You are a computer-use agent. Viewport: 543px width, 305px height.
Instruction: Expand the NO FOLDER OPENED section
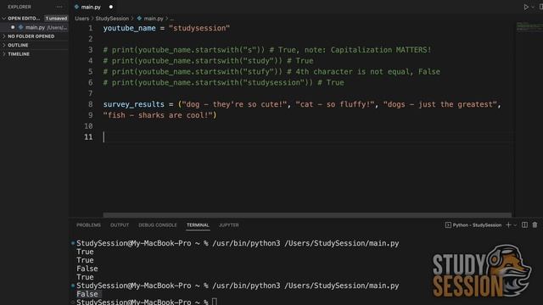[31, 36]
